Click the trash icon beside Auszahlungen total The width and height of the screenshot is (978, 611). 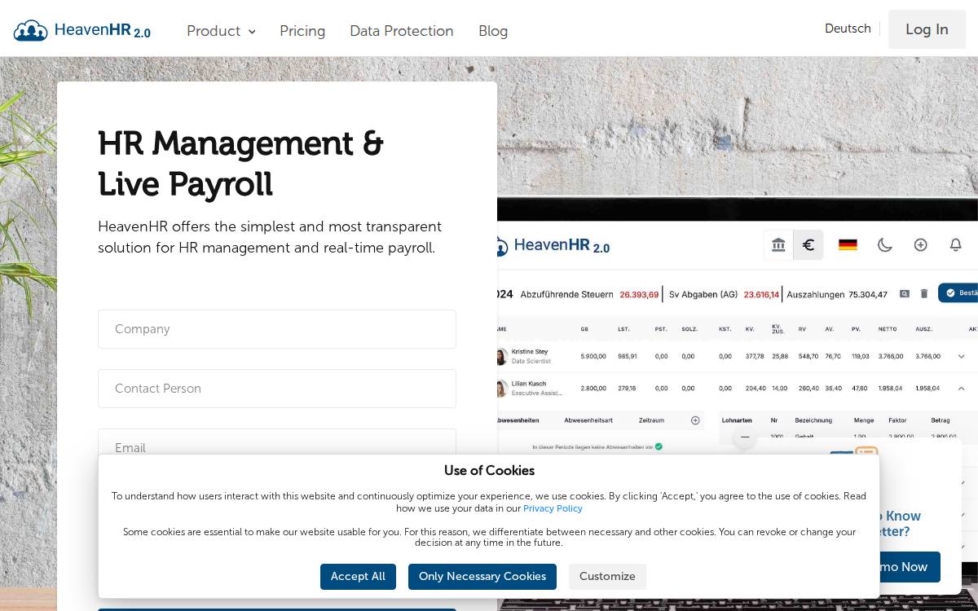coord(924,293)
